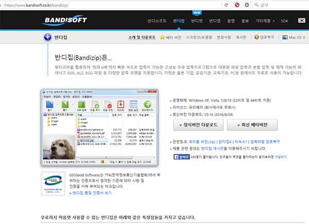The height and width of the screenshot is (224, 309).
Task: Open the 포터블 버전(zip) link
Action: (x=202, y=142)
